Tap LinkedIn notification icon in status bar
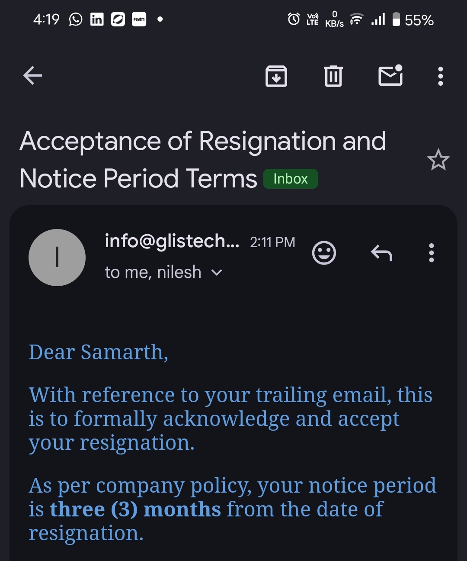 click(x=97, y=19)
